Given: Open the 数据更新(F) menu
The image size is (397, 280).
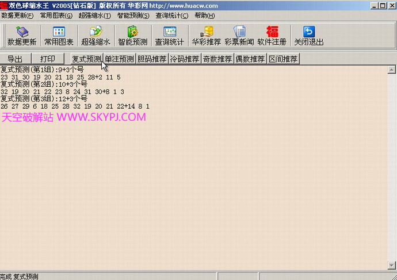Looking at the screenshot, I should (x=17, y=16).
